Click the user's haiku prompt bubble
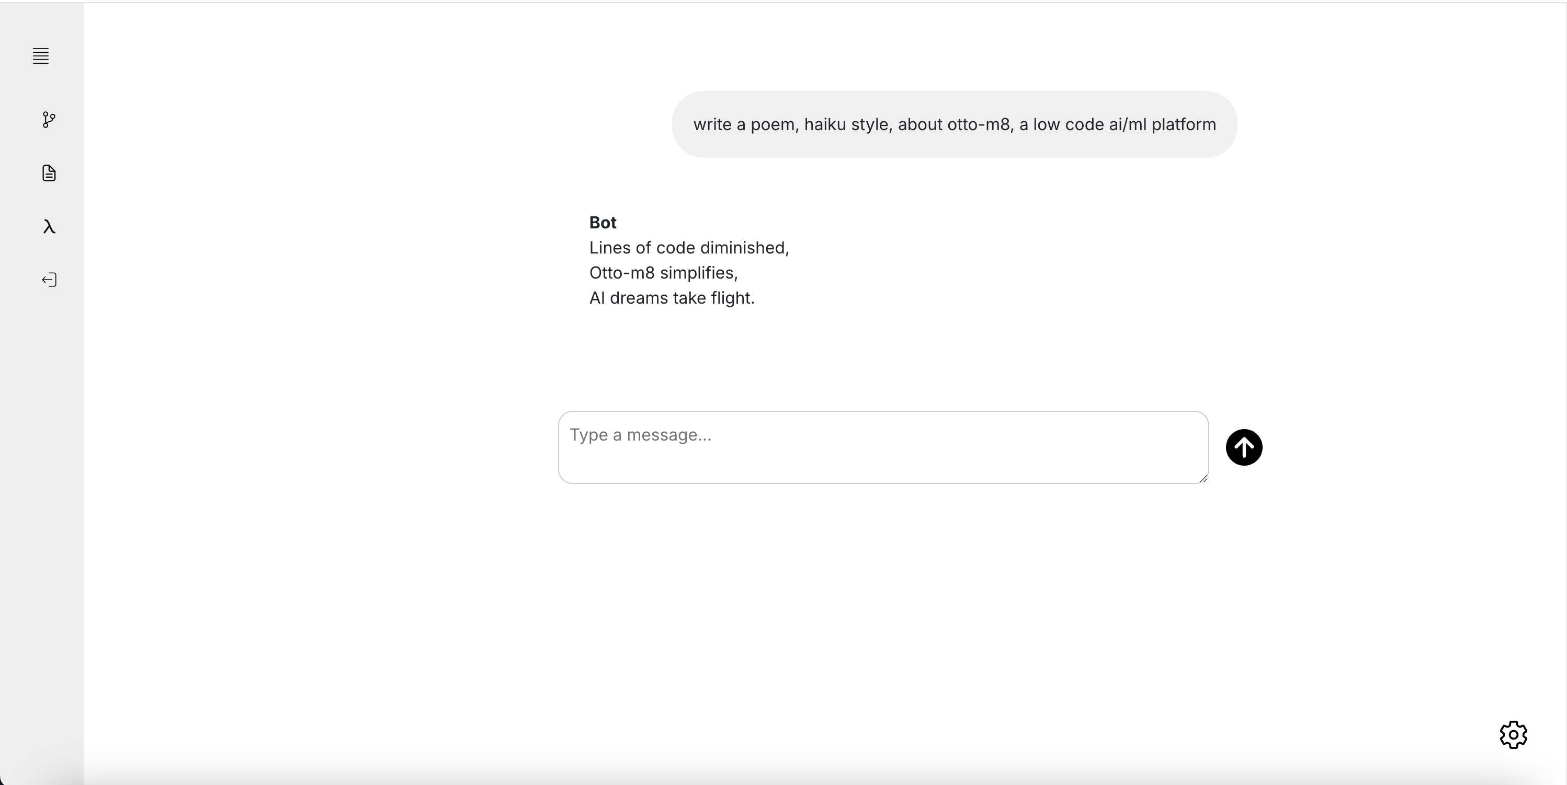The width and height of the screenshot is (1567, 785). 954,125
